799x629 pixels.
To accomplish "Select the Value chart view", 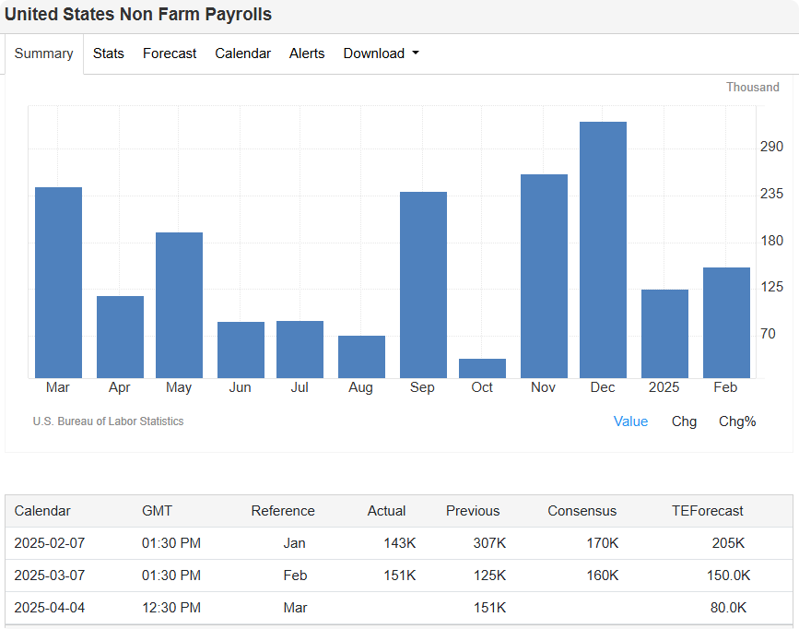I will (x=630, y=421).
